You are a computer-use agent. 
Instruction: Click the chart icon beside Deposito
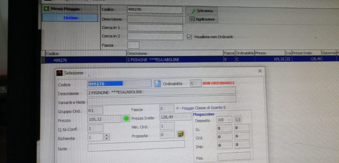tap(238, 120)
